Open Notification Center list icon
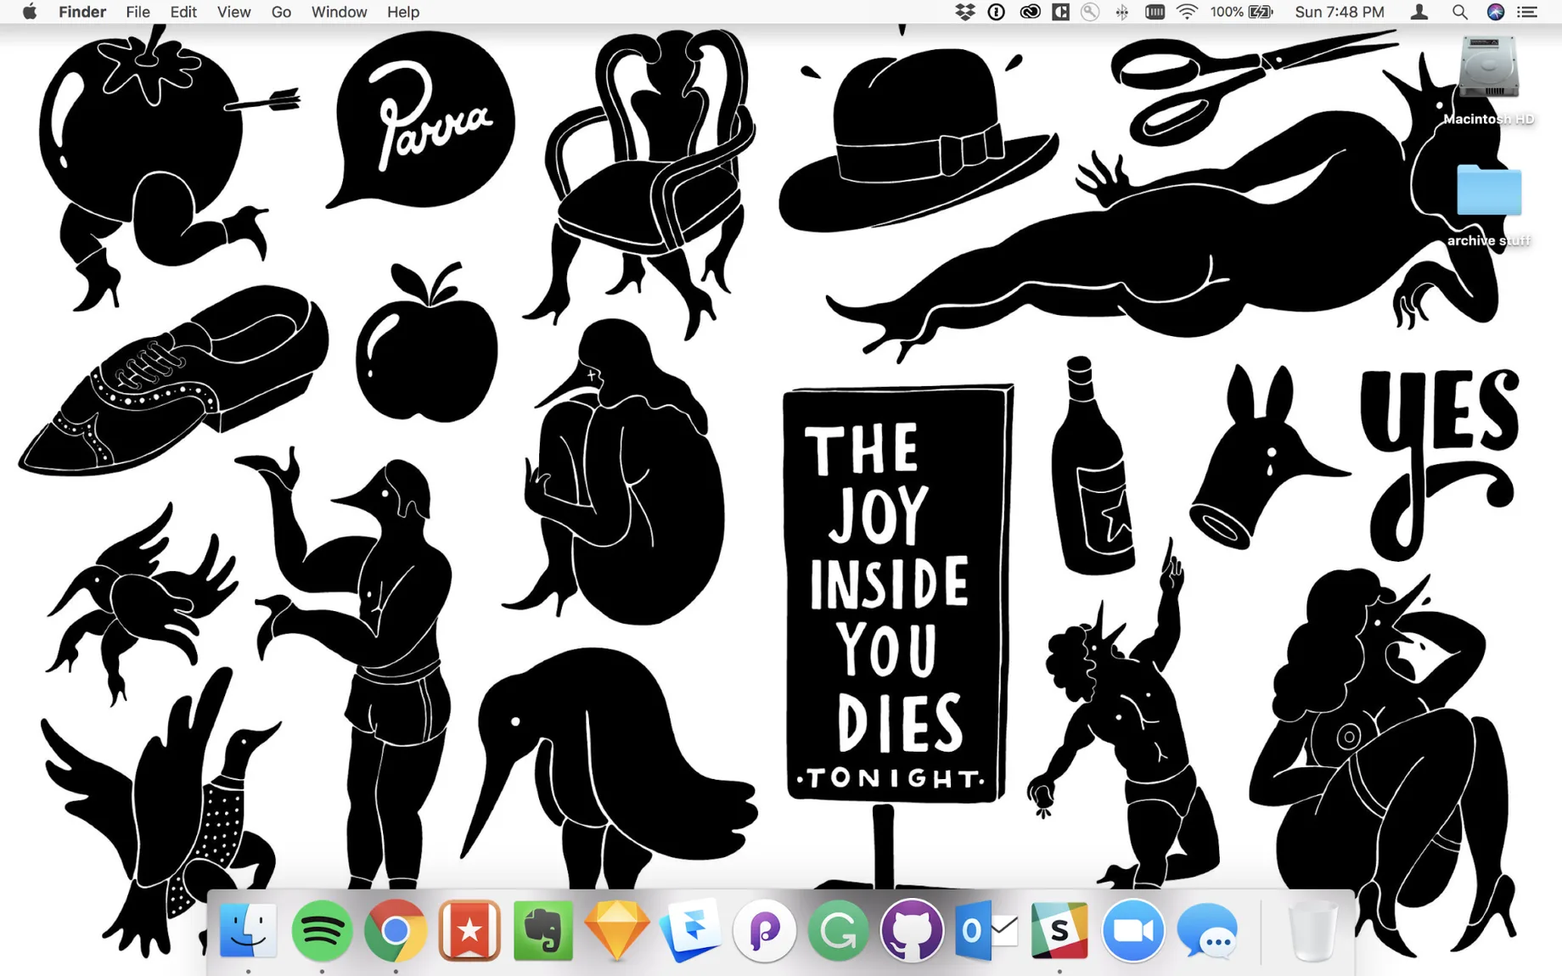This screenshot has height=976, width=1562. pyautogui.click(x=1527, y=12)
